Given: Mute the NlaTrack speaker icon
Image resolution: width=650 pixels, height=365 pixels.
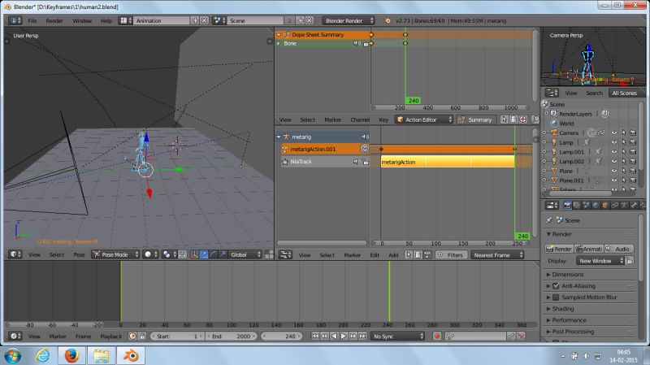Looking at the screenshot, I should pyautogui.click(x=356, y=162).
